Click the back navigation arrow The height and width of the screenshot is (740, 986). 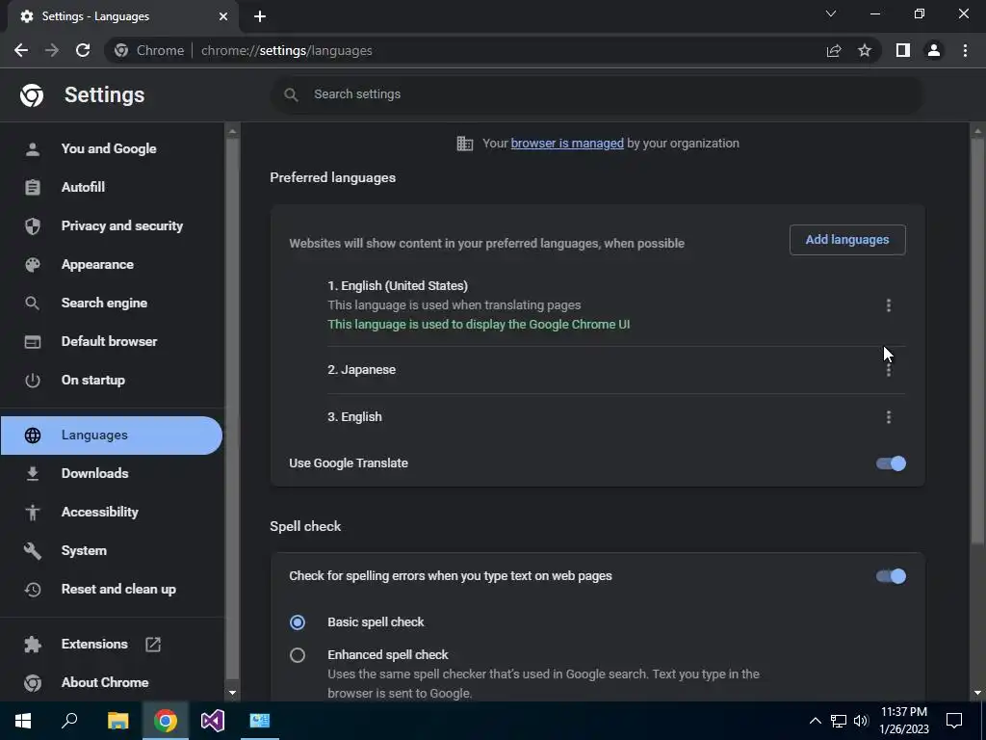pos(21,50)
